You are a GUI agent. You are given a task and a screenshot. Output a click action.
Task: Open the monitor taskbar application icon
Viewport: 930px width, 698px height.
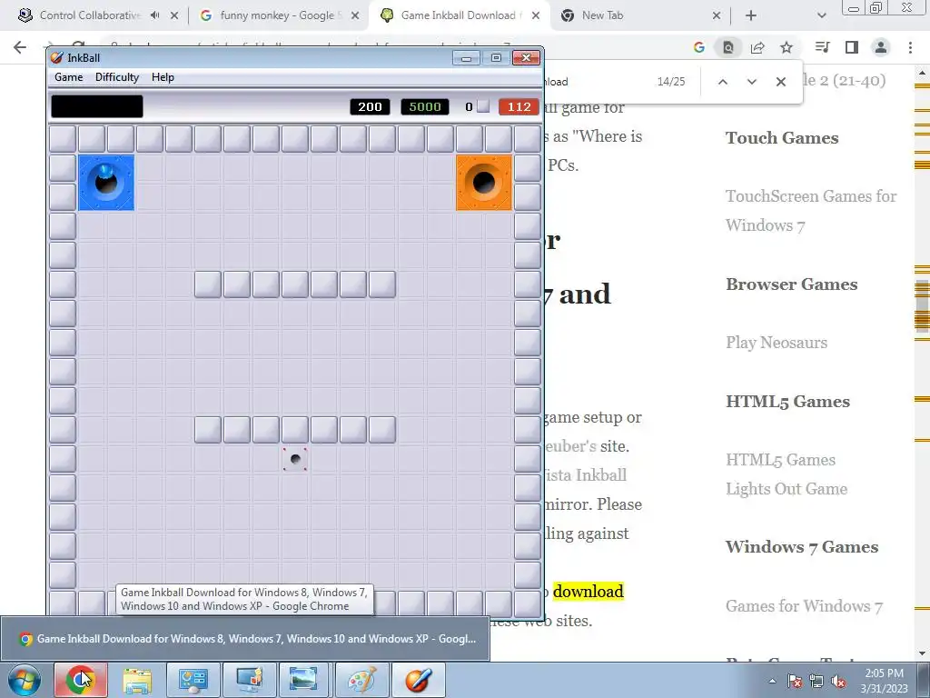click(250, 680)
